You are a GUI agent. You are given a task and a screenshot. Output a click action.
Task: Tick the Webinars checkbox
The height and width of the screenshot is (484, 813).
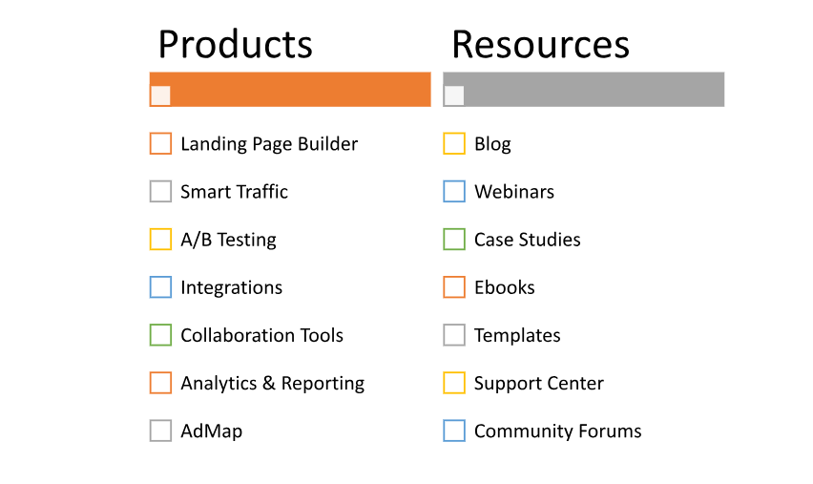click(x=454, y=192)
